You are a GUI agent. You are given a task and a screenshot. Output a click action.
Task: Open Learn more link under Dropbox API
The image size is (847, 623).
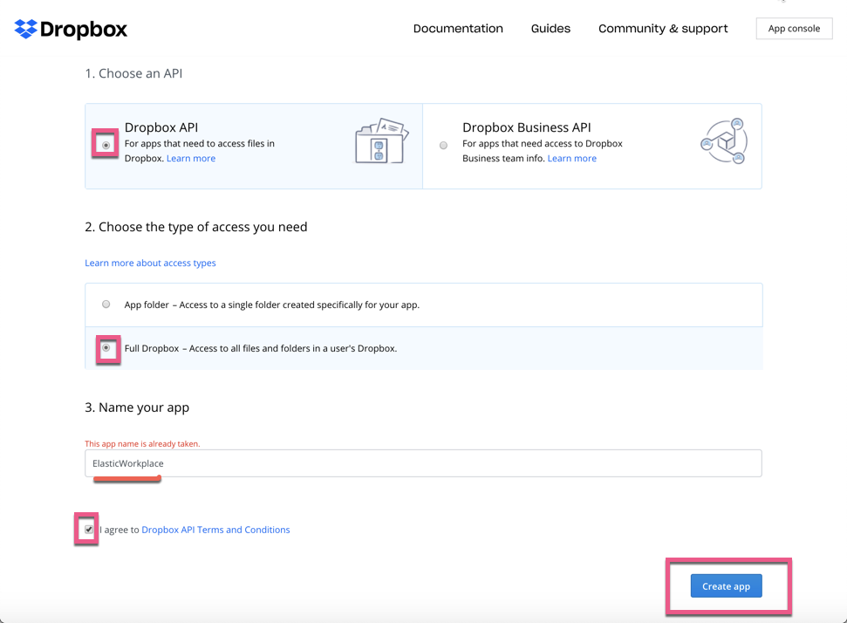(x=191, y=158)
